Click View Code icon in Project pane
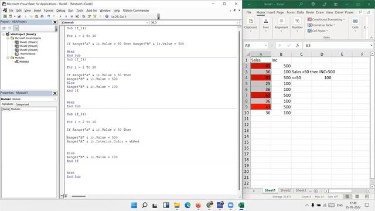This screenshot has width=375, height=211. point(4,28)
